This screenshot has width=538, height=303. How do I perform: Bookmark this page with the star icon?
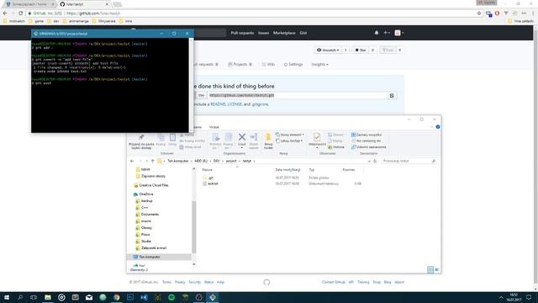[479, 13]
